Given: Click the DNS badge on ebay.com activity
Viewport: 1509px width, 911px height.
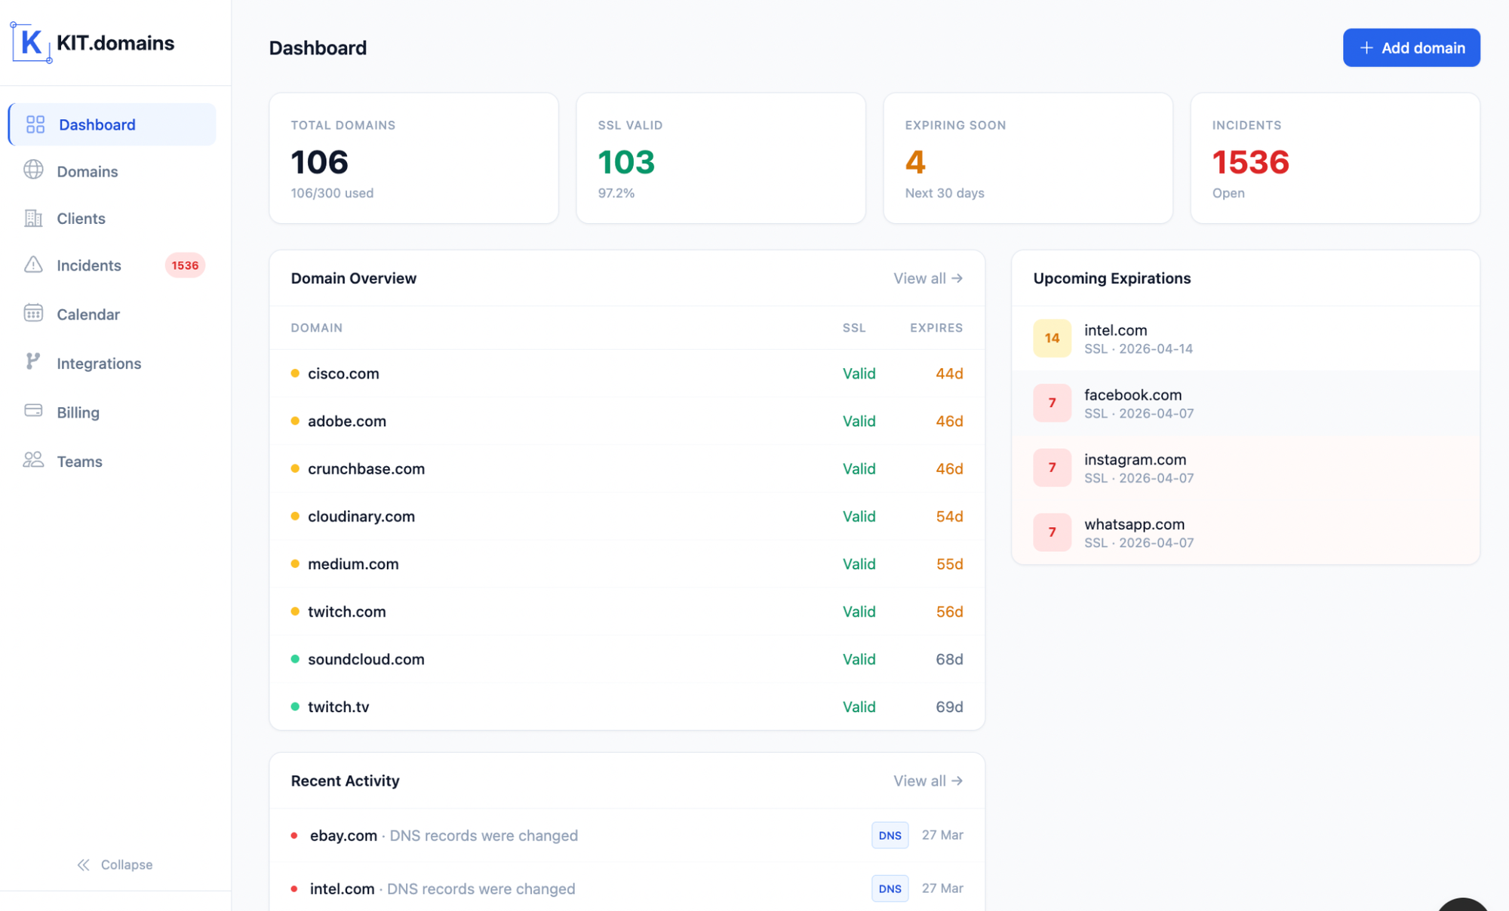Looking at the screenshot, I should [x=890, y=835].
